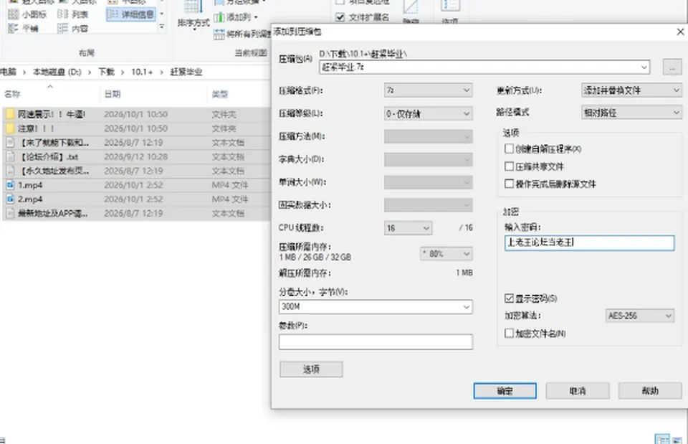The width and height of the screenshot is (688, 444).
Task: Open the 路径模式 dropdown showing 相对路径
Action: tap(631, 113)
